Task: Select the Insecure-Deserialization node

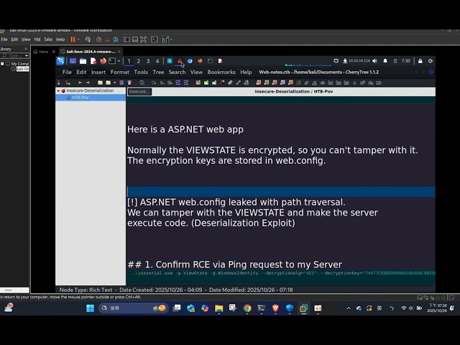Action: (x=90, y=91)
